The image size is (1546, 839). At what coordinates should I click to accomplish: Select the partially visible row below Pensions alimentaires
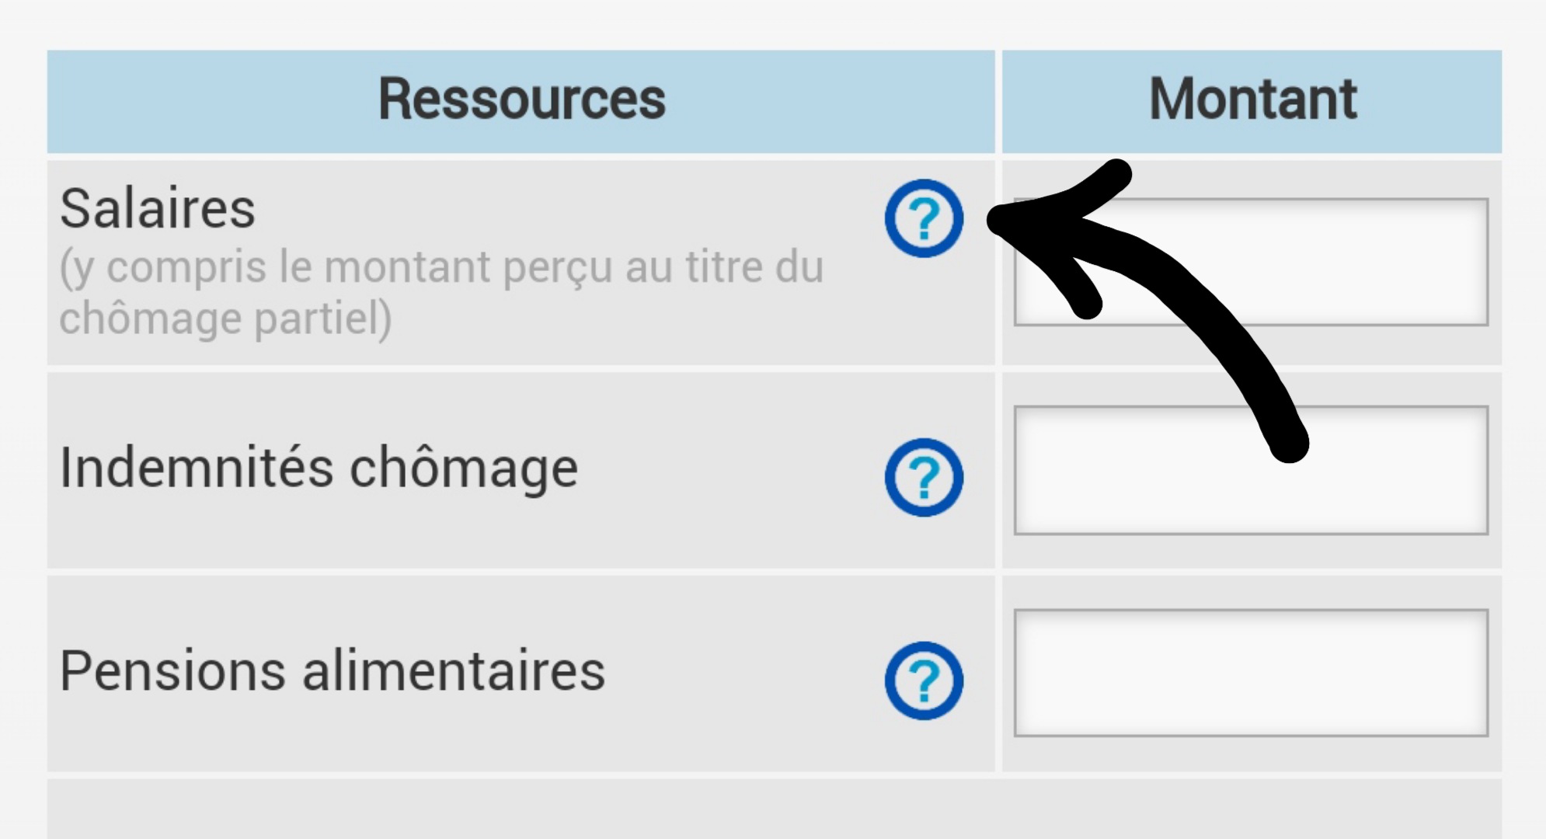pos(775,809)
